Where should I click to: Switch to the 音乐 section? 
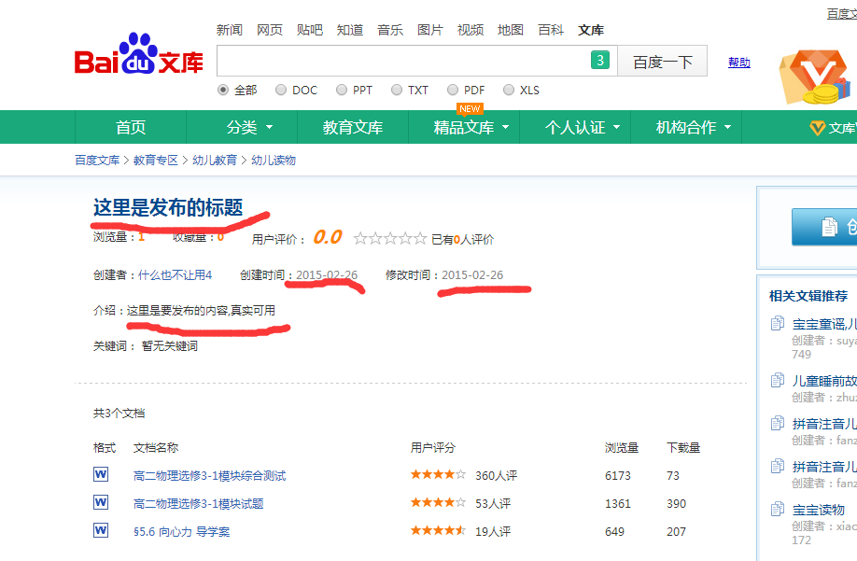[x=389, y=29]
